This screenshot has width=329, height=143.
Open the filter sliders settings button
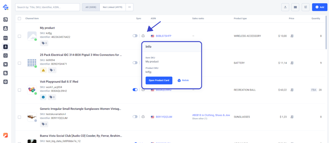click(x=305, y=7)
